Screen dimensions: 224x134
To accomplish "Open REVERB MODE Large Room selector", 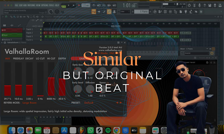I will tap(29, 103).
